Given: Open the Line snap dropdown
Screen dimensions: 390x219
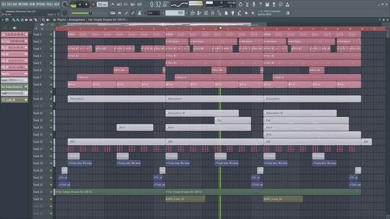Looking at the screenshot, I should tap(153, 13).
